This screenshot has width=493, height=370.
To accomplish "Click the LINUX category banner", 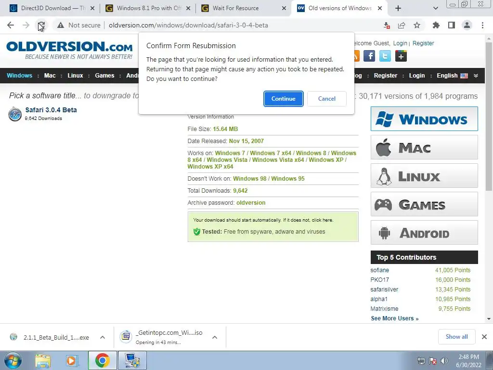I will (x=424, y=175).
